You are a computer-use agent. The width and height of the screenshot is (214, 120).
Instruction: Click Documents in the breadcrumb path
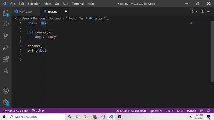57,18
